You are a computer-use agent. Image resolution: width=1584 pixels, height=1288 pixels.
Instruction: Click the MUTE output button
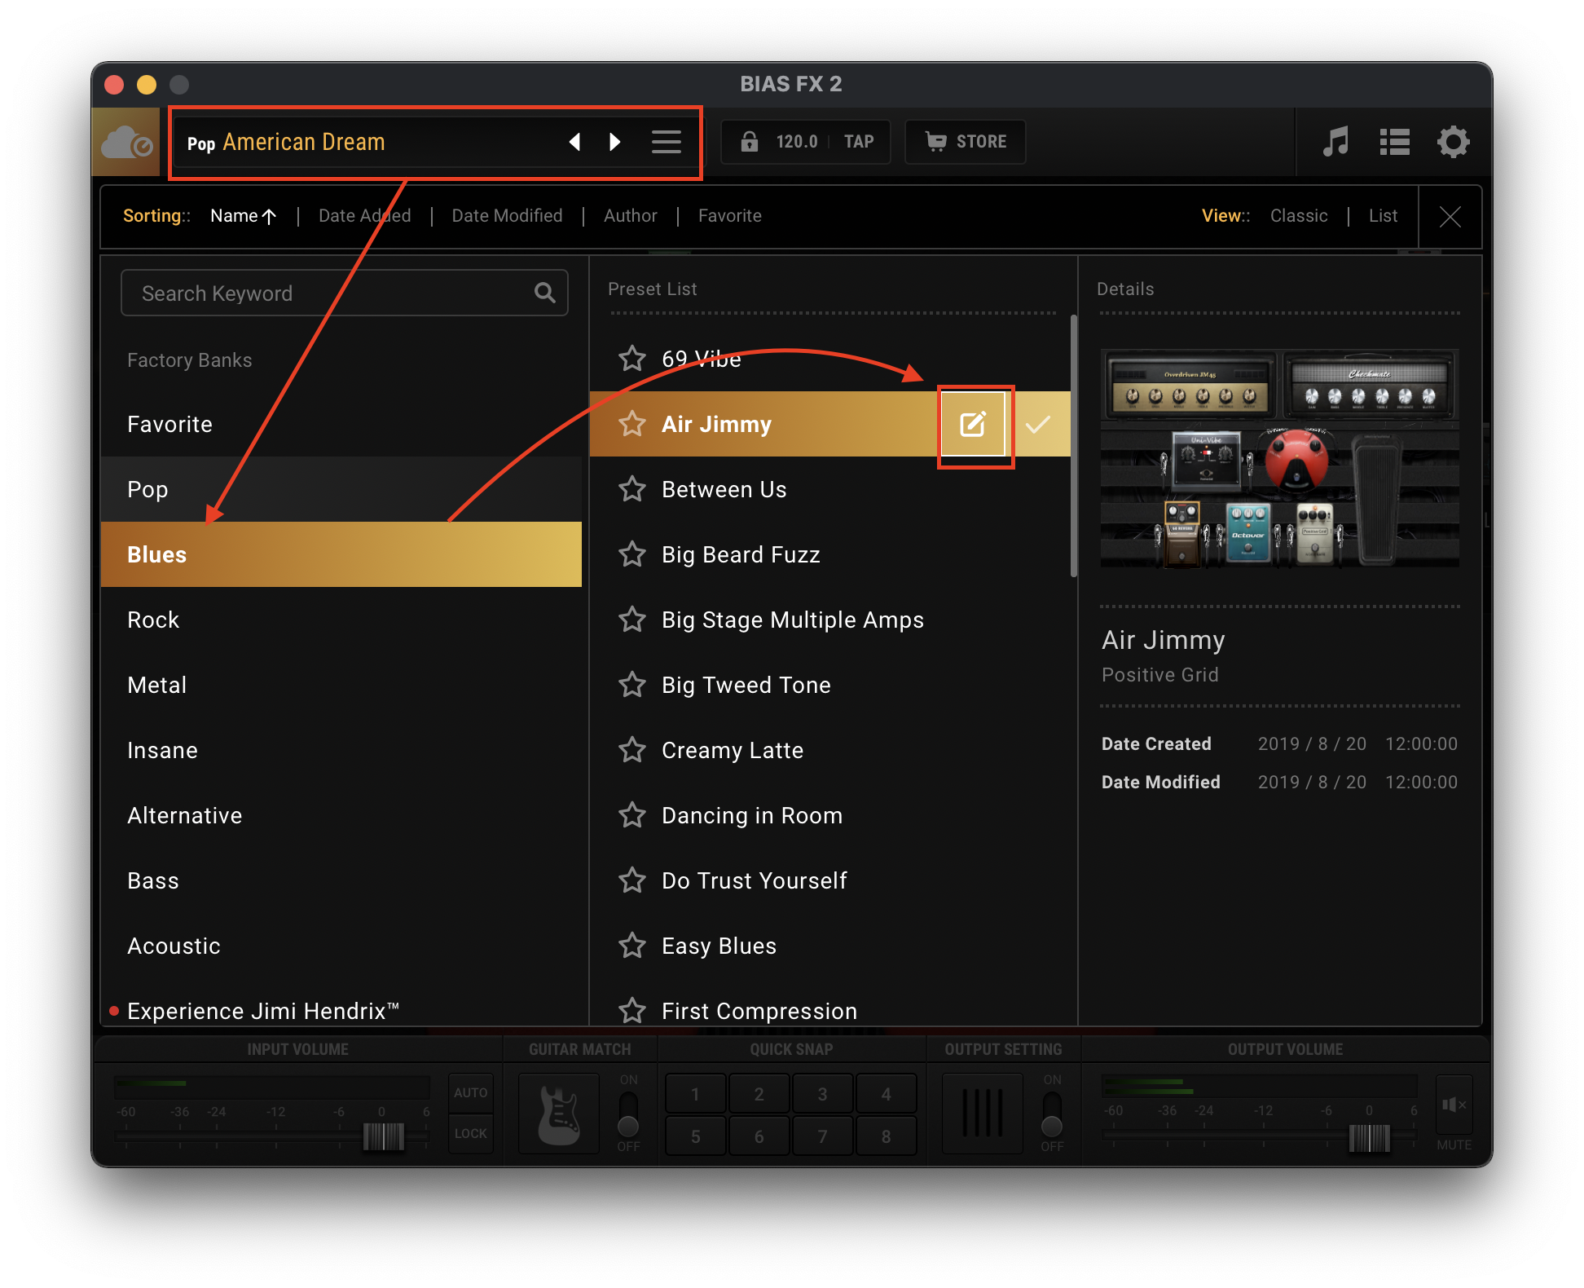[x=1454, y=1106]
